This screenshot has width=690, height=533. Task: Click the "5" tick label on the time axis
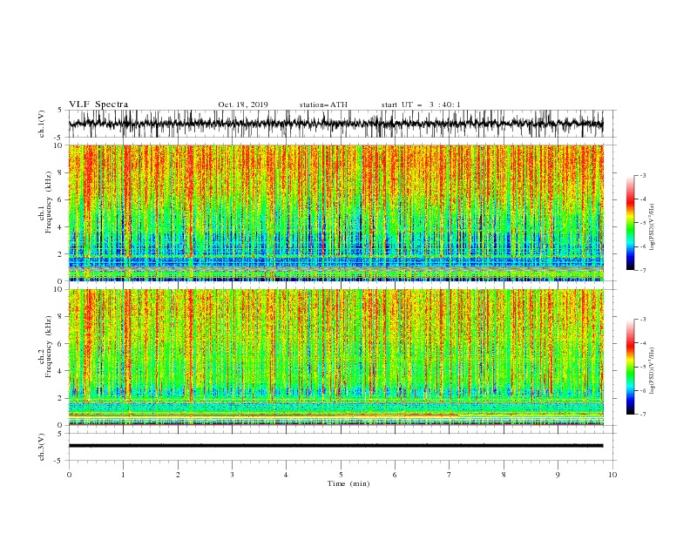(341, 475)
